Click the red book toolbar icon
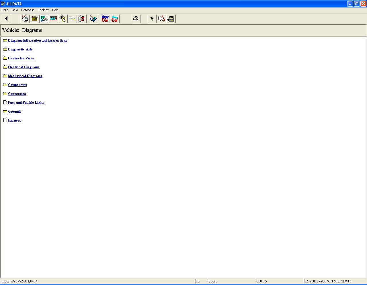This screenshot has width=367, height=285. point(82,19)
